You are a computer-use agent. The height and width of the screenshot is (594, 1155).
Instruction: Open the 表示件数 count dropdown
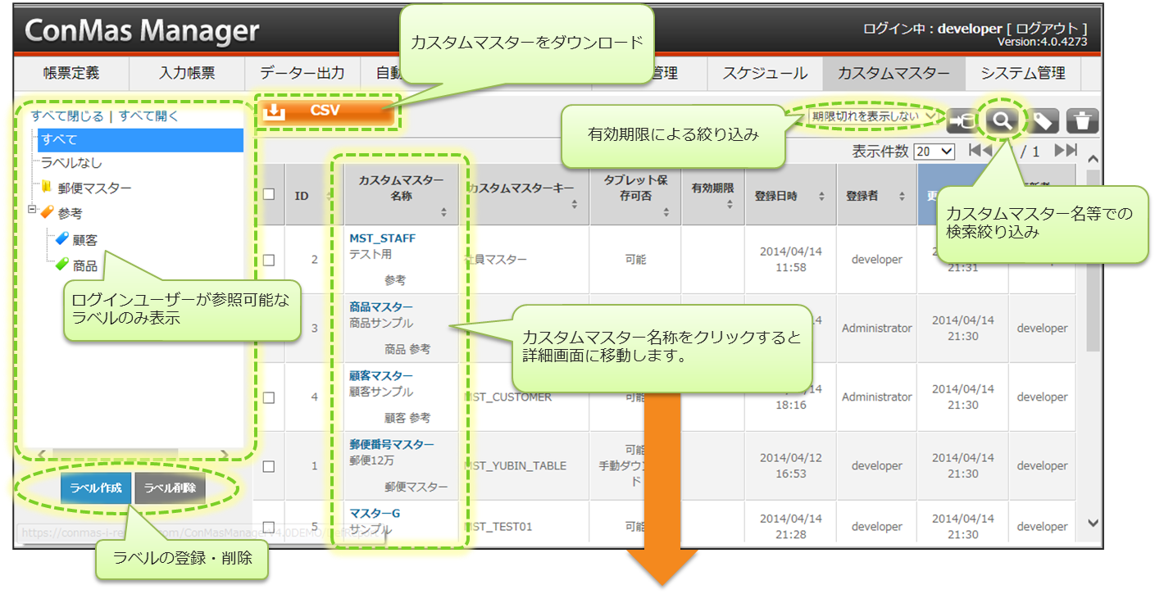point(934,152)
